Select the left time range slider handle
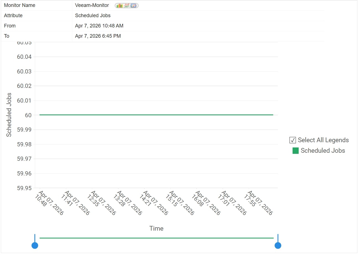361x255 pixels. point(35,245)
